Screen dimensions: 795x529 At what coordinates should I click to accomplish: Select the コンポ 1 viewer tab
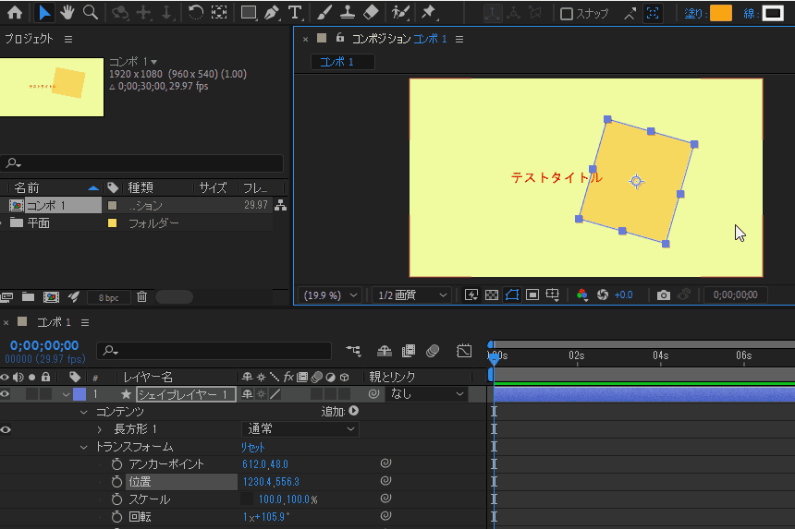(343, 62)
